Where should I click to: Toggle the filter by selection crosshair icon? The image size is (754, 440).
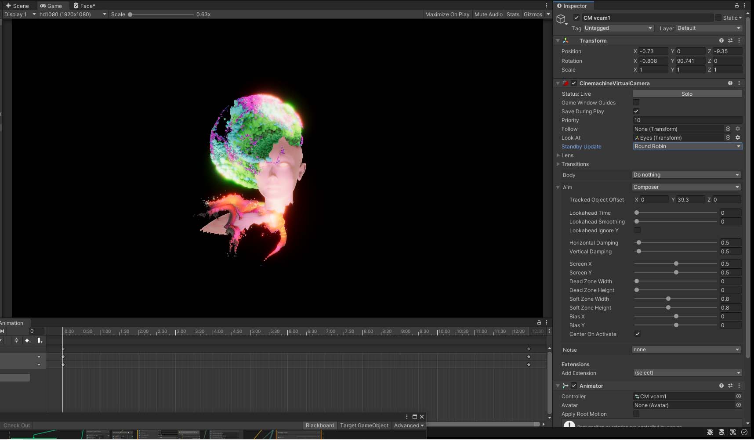click(x=16, y=340)
